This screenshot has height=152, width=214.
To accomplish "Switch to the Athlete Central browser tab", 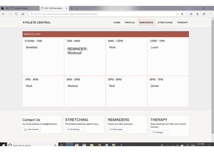I will tap(25, 8).
